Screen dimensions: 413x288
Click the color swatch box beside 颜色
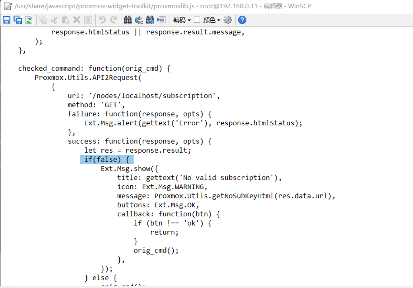point(197,20)
